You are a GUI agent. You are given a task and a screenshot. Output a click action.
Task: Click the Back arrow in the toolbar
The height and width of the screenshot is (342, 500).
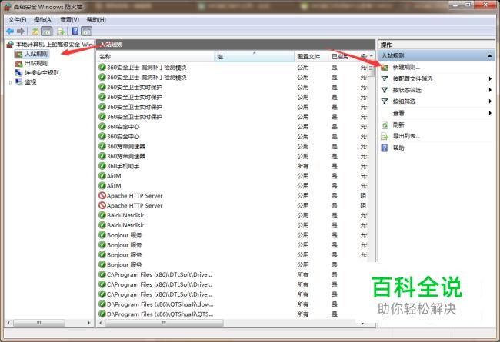[x=10, y=31]
